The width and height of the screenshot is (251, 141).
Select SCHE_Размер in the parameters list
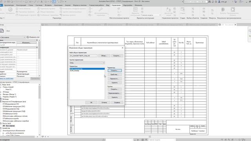point(87,70)
